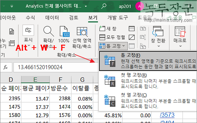Click cell with value 0.08%
Image resolution: width=197 pixels, height=123 pixels.
pyautogui.click(x=82, y=98)
